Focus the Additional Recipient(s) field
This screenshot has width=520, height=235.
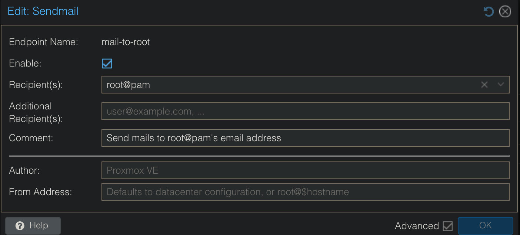(x=305, y=111)
